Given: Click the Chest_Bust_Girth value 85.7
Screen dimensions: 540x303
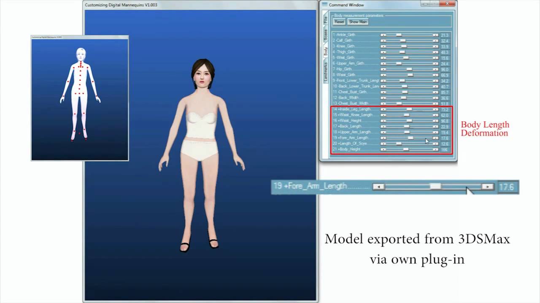Looking at the screenshot, I should 445,92.
